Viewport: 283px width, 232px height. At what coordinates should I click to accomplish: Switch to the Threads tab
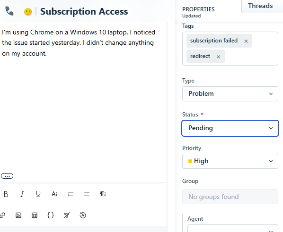(260, 6)
